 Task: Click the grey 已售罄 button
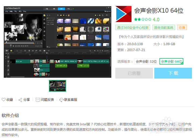pos(134,73)
